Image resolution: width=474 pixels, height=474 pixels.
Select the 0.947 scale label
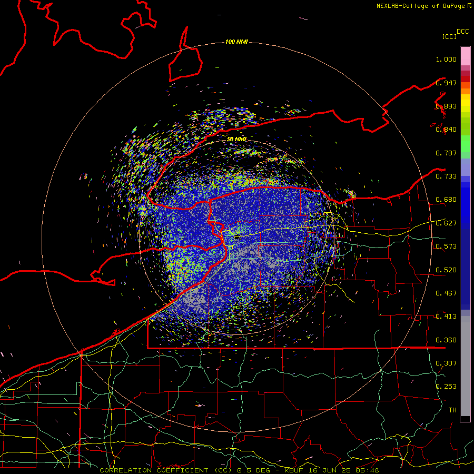tap(446, 83)
